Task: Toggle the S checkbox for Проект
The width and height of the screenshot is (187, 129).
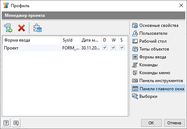Action: pyautogui.click(x=122, y=48)
